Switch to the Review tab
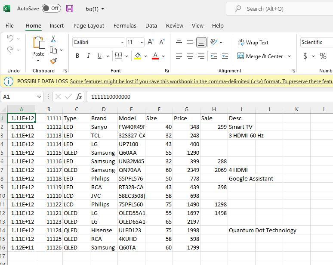The width and height of the screenshot is (333, 265). [175, 26]
